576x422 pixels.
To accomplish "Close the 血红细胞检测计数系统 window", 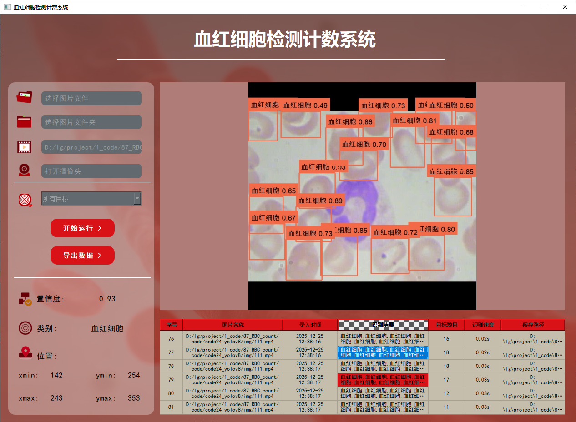I will coord(565,7).
